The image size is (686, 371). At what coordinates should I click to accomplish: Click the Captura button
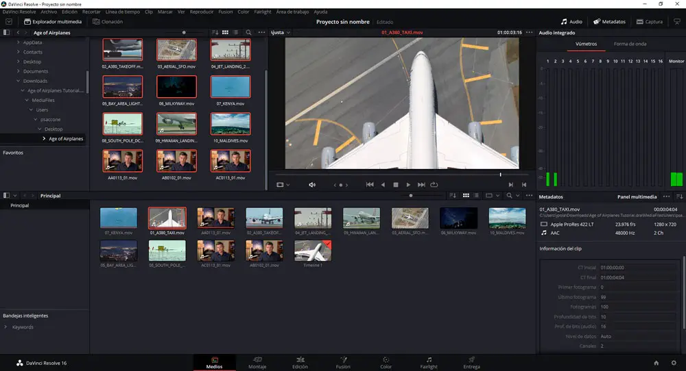648,21
